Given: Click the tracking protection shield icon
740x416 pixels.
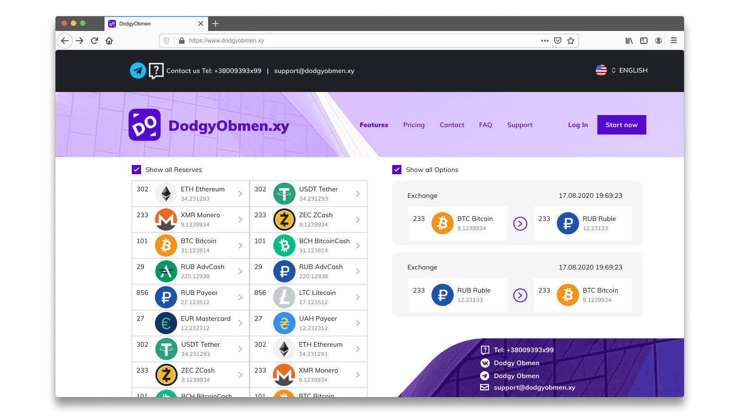Looking at the screenshot, I should pyautogui.click(x=166, y=41).
